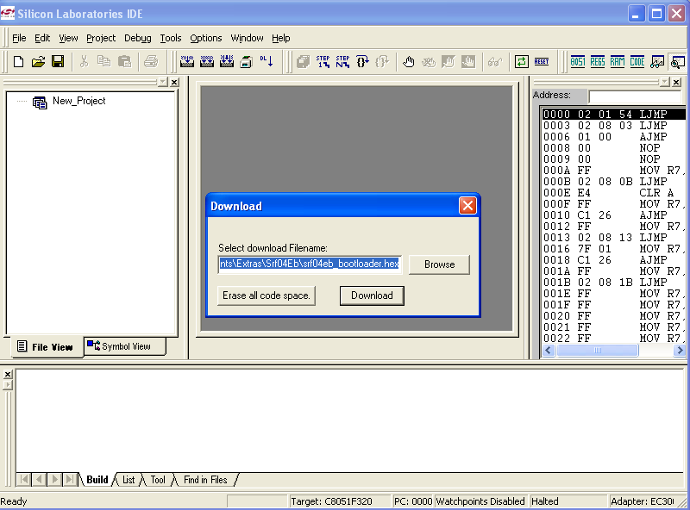
Task: Select disassembly row 0000 02 01 54 LJMP
Action: [x=614, y=115]
